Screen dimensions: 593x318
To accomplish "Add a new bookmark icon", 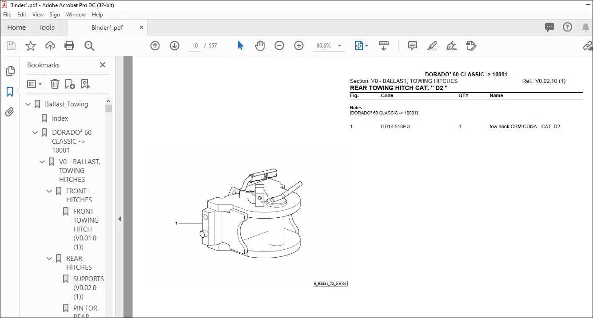I will coord(70,84).
